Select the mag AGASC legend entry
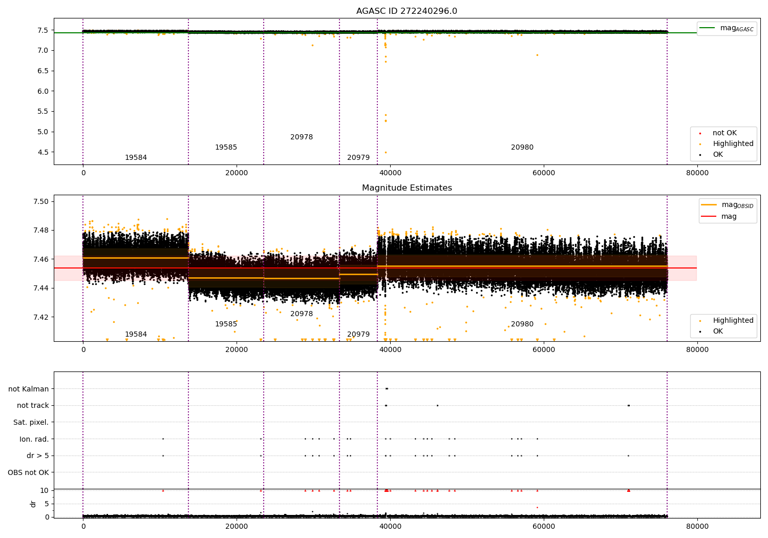Viewport: 768px width, 538px height. (727, 28)
